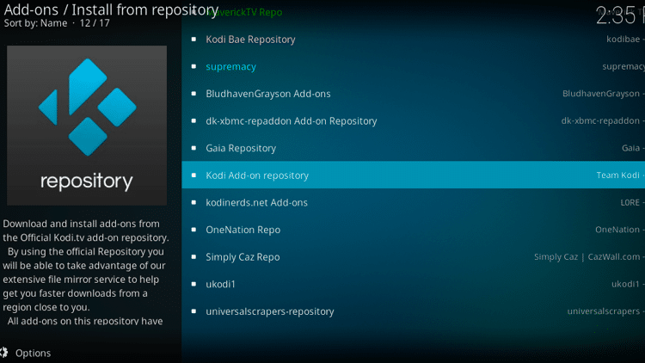This screenshot has width=645, height=363.
Task: Open universalscrapers-repository
Action: coord(414,311)
